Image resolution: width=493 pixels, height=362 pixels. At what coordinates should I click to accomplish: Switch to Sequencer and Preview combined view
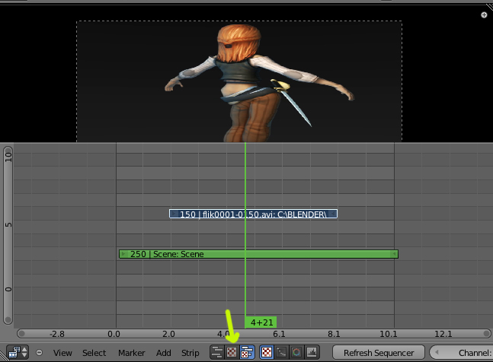pyautogui.click(x=247, y=352)
